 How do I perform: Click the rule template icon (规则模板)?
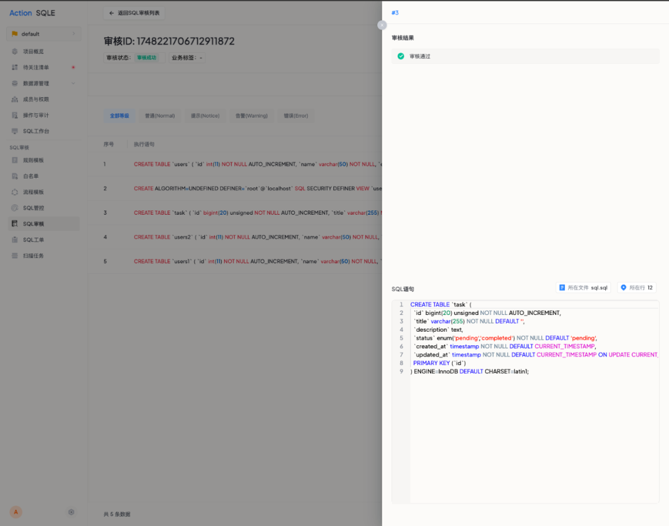(x=15, y=160)
